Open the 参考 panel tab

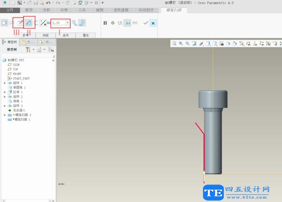[x=26, y=35]
